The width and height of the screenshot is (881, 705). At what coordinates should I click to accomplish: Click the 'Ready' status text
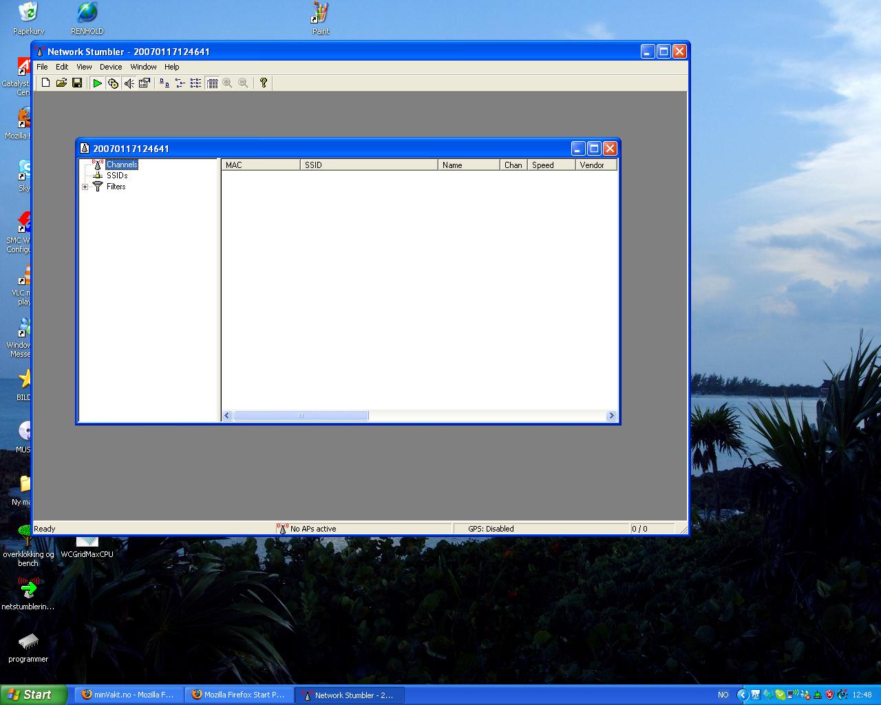[x=45, y=529]
